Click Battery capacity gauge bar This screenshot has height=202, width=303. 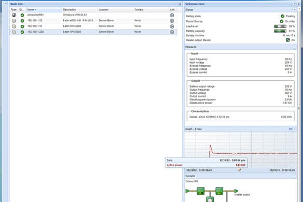(x=280, y=31)
